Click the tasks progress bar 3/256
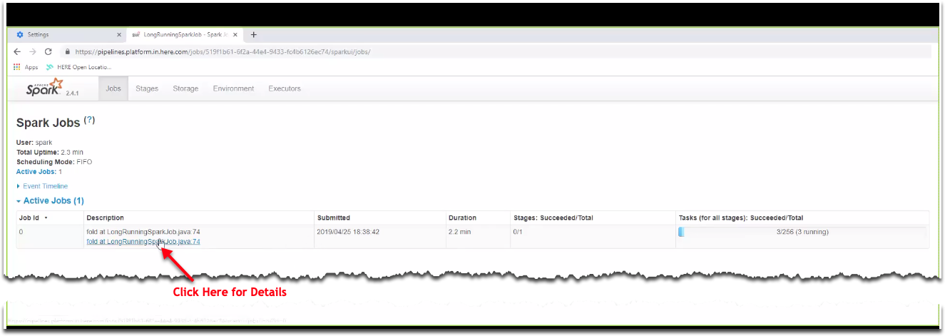 (802, 232)
